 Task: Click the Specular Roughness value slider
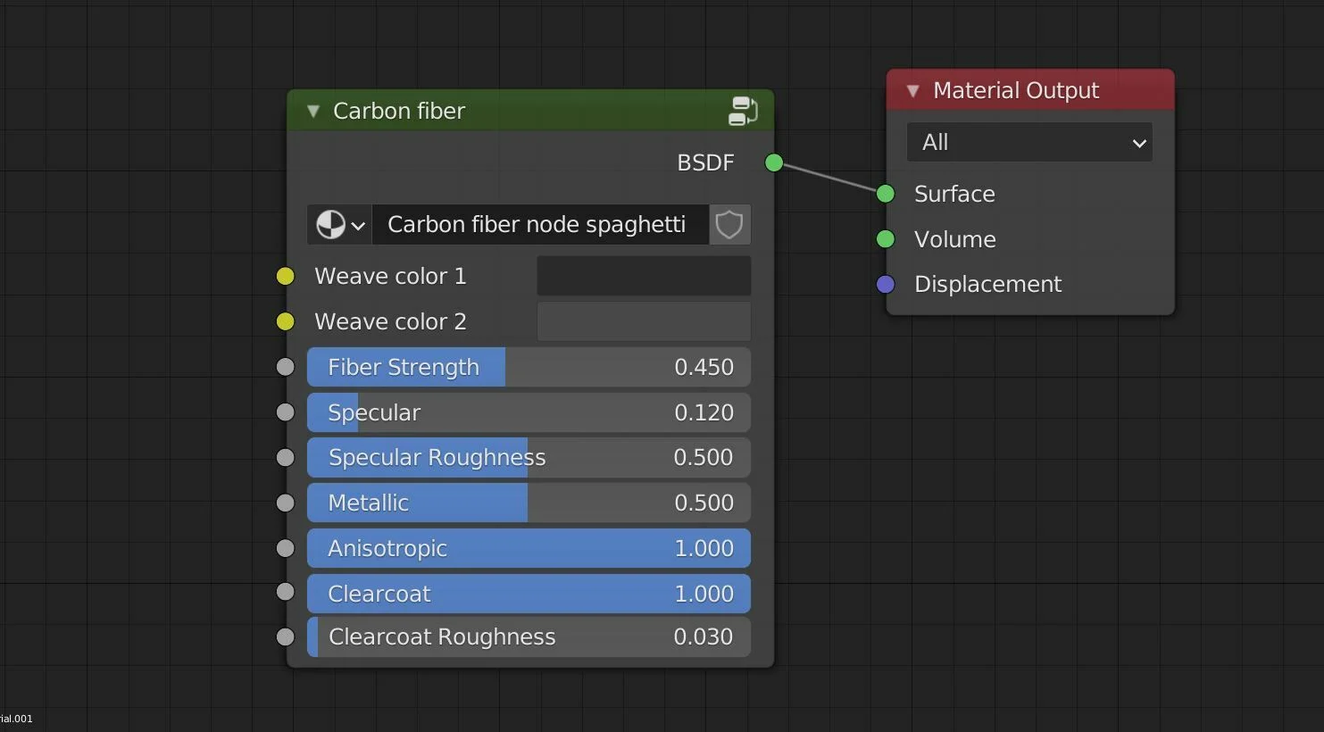[529, 457]
